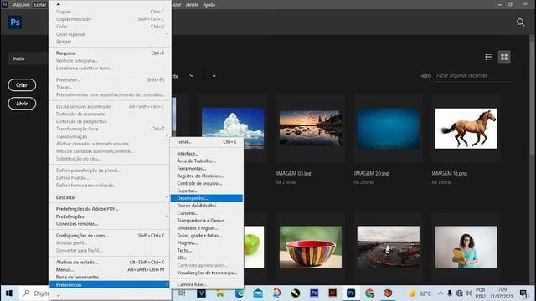Screen dimensions: 536x301
Task: Open File Explorer from taskbar
Action: pyautogui.click(x=220, y=293)
